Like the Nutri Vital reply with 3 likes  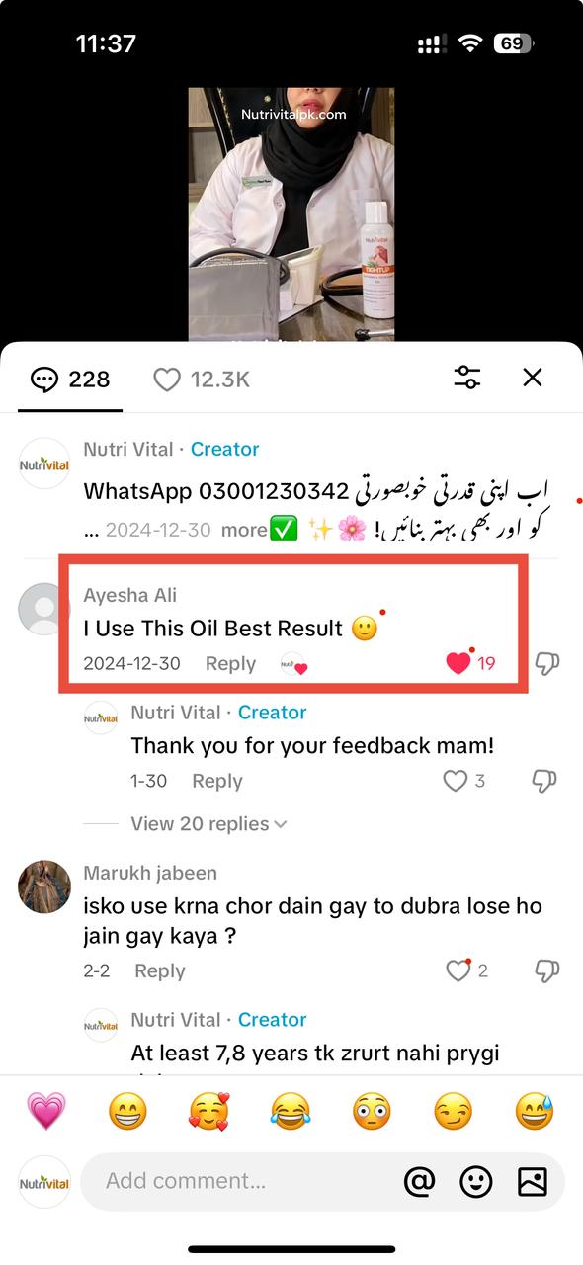click(455, 781)
